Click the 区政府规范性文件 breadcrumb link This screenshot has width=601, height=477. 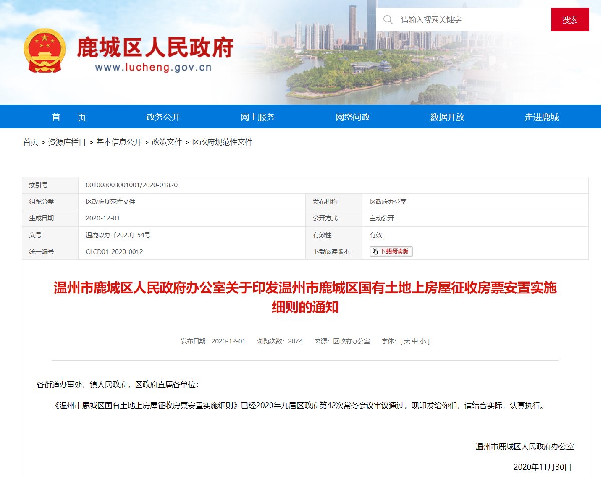pos(222,142)
